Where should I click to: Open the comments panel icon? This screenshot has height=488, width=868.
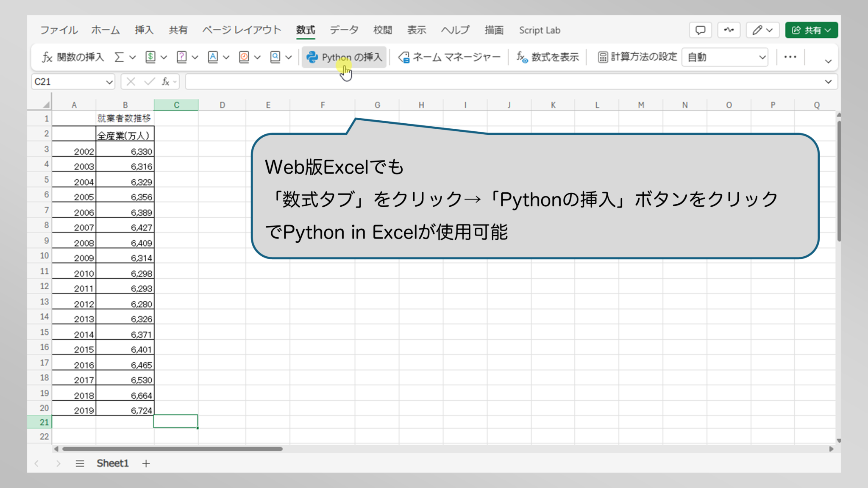pos(700,30)
